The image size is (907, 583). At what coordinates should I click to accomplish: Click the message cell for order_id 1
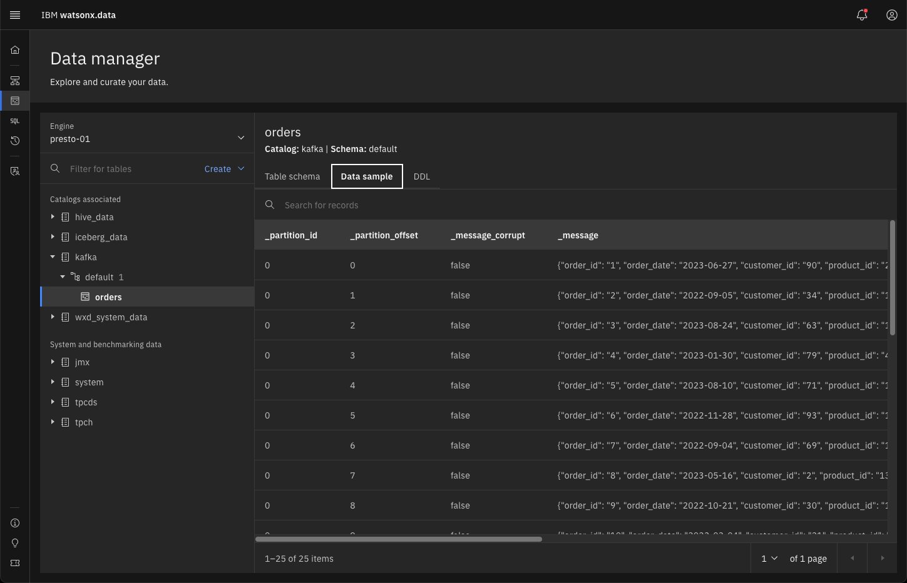(x=722, y=265)
